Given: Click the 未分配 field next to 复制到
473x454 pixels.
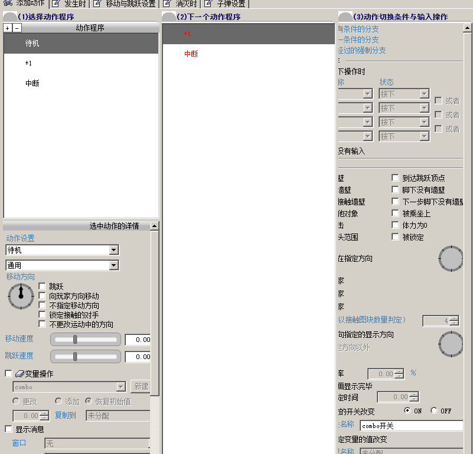Looking at the screenshot, I should (x=118, y=416).
